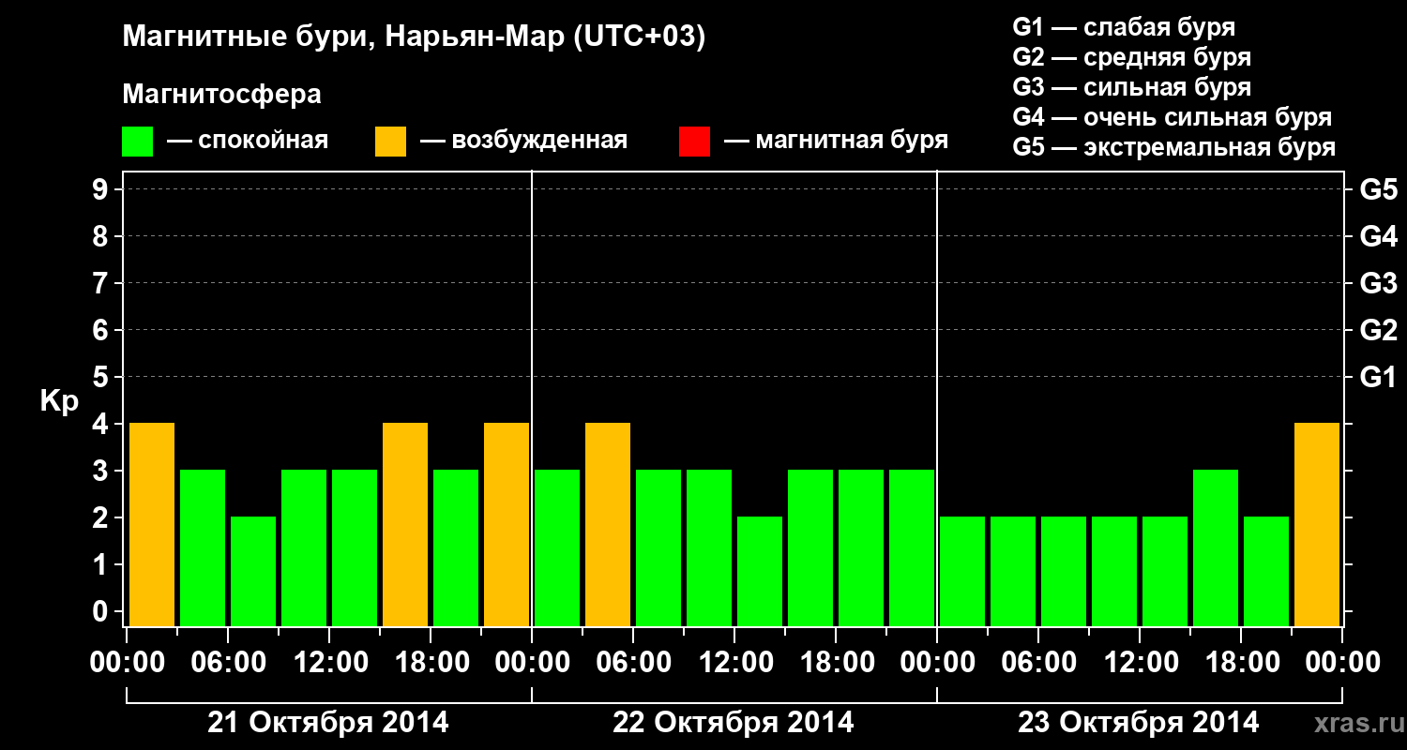Click the '23 Октября 2014' date label
The image size is (1407, 750).
(1139, 723)
